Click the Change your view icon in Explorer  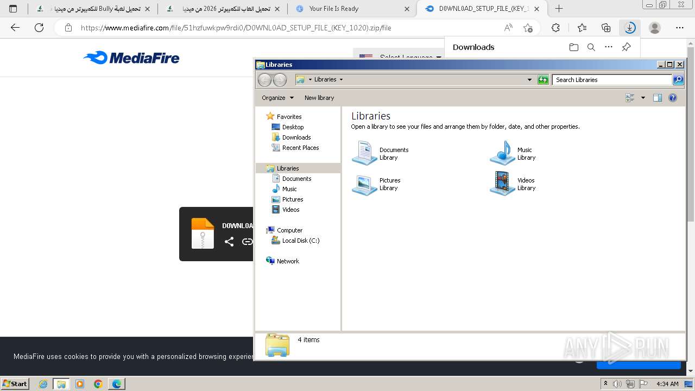[630, 98]
